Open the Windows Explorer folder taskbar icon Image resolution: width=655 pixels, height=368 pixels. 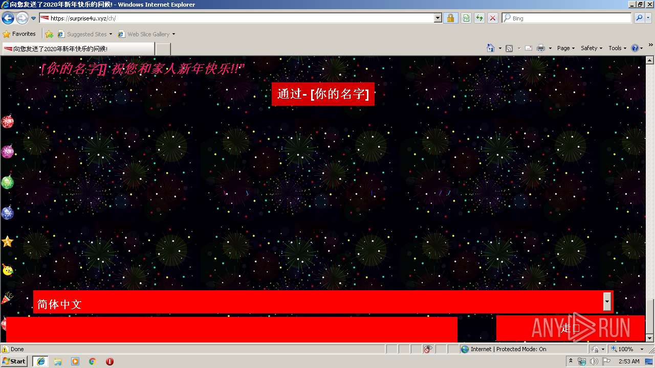(x=58, y=361)
